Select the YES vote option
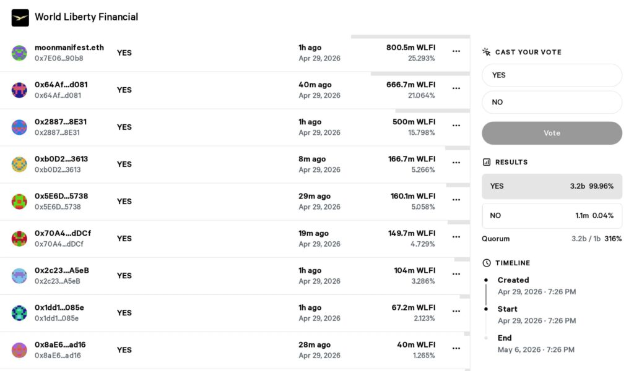This screenshot has width=634, height=371. click(552, 75)
